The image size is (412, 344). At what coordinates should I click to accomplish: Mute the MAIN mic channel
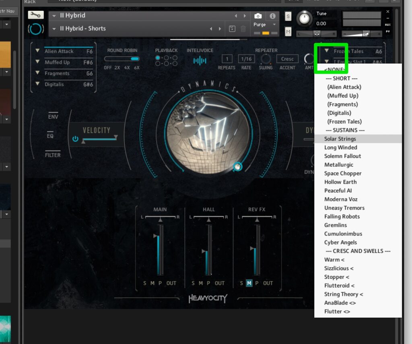(152, 283)
